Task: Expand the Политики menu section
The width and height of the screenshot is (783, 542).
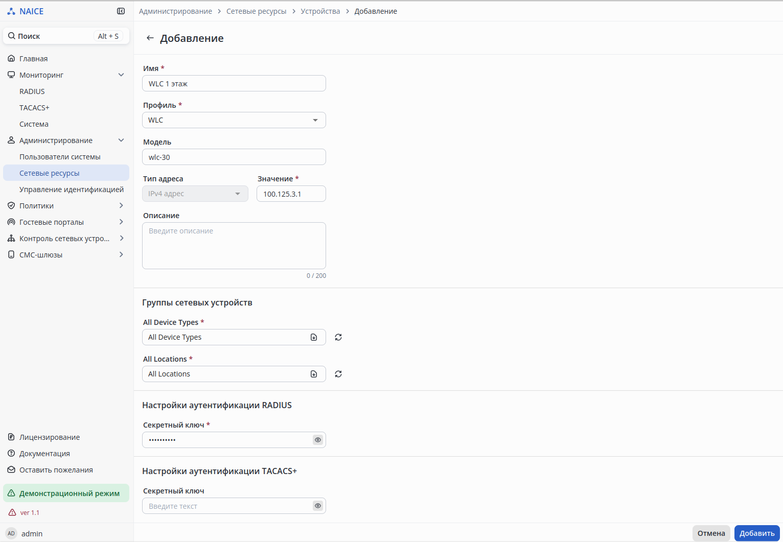Action: pyautogui.click(x=121, y=205)
